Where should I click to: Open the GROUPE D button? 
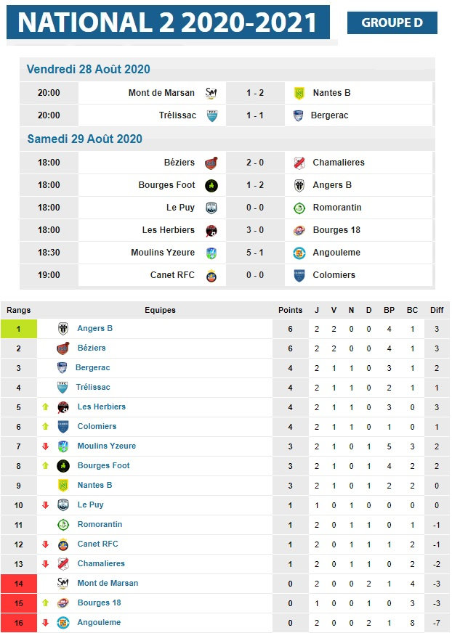(x=392, y=23)
